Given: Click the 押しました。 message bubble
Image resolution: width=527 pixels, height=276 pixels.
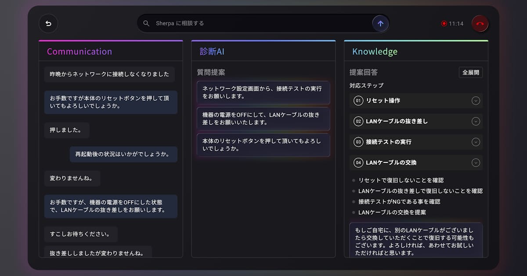Looking at the screenshot, I should [67, 130].
